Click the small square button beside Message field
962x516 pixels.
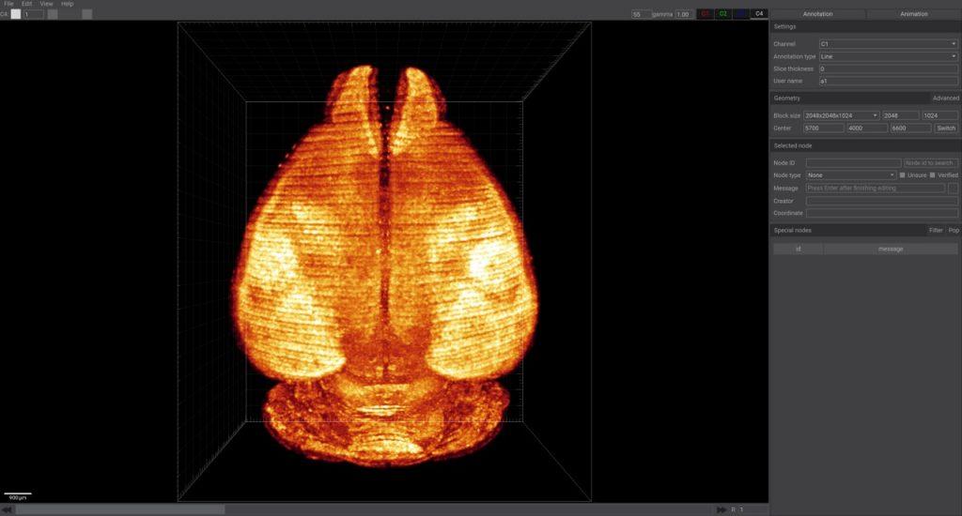click(954, 189)
